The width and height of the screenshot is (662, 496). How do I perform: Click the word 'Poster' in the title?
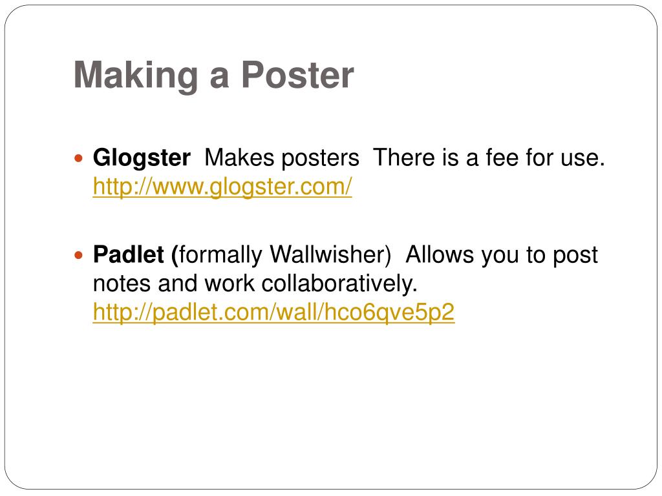(x=297, y=75)
